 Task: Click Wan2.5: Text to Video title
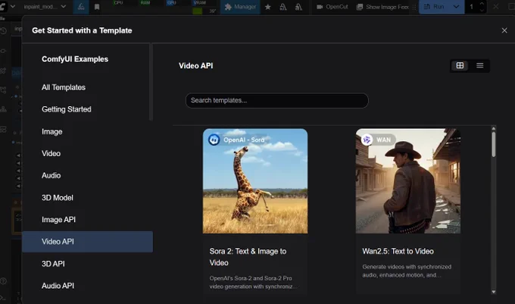[398, 252]
